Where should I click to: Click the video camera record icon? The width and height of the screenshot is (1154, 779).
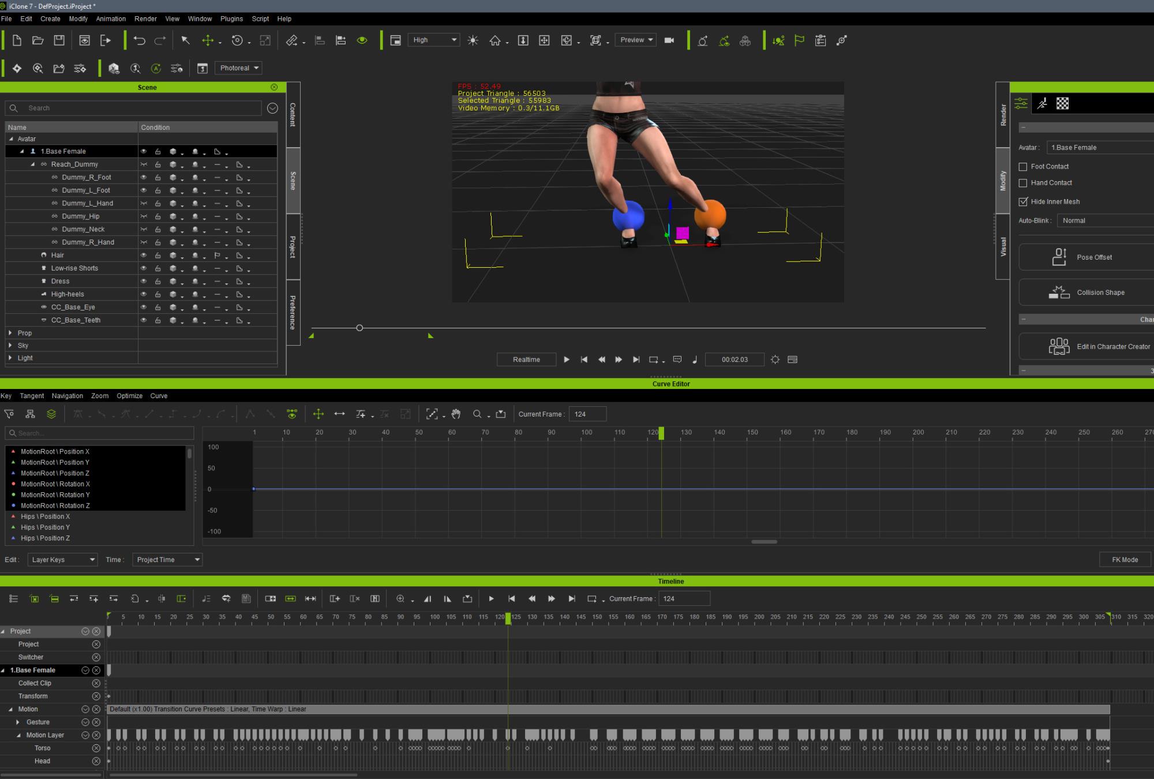pyautogui.click(x=669, y=40)
